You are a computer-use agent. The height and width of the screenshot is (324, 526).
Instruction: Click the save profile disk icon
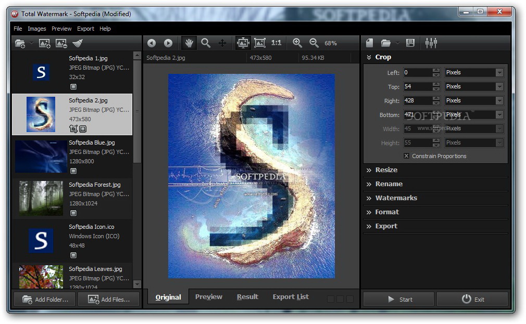click(410, 43)
